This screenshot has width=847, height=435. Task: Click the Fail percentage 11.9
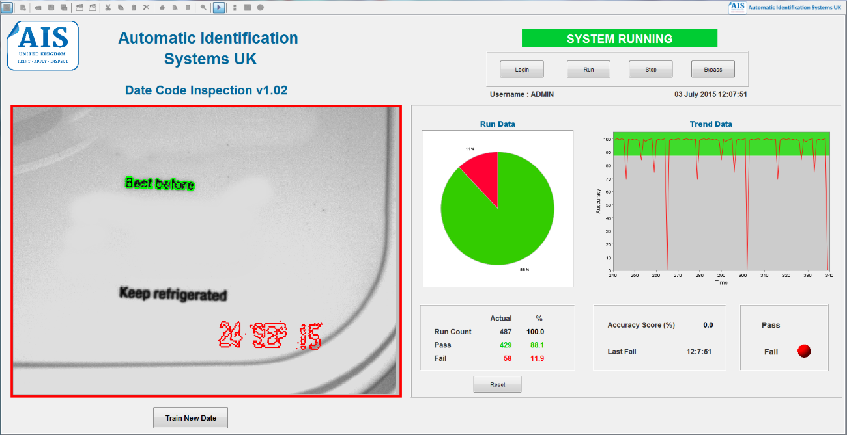tap(538, 359)
